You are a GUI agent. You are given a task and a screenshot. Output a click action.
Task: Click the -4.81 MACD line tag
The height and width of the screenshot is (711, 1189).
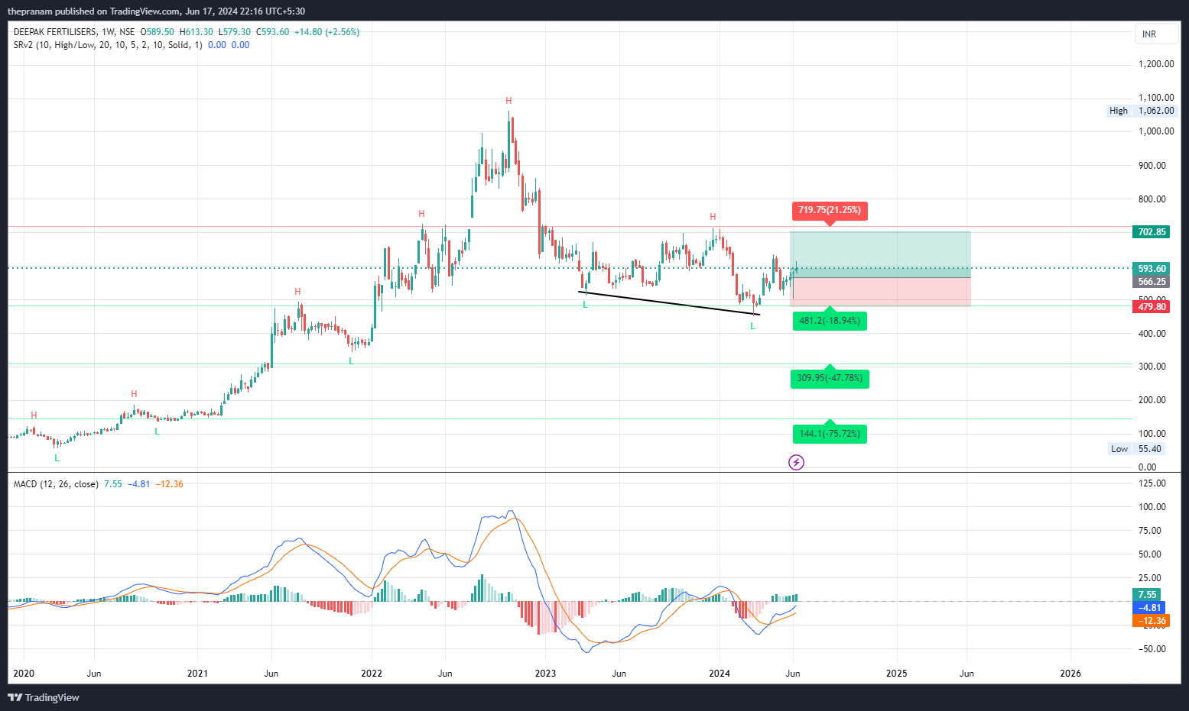pyautogui.click(x=1148, y=608)
